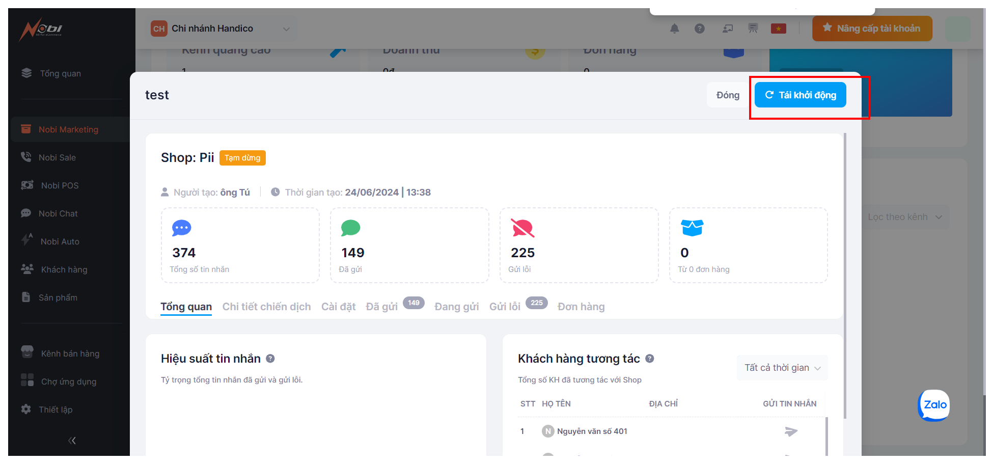Open the help question mark icon
The height and width of the screenshot is (463, 993).
click(700, 29)
